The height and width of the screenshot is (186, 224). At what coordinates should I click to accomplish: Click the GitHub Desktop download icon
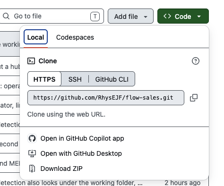tap(32, 153)
